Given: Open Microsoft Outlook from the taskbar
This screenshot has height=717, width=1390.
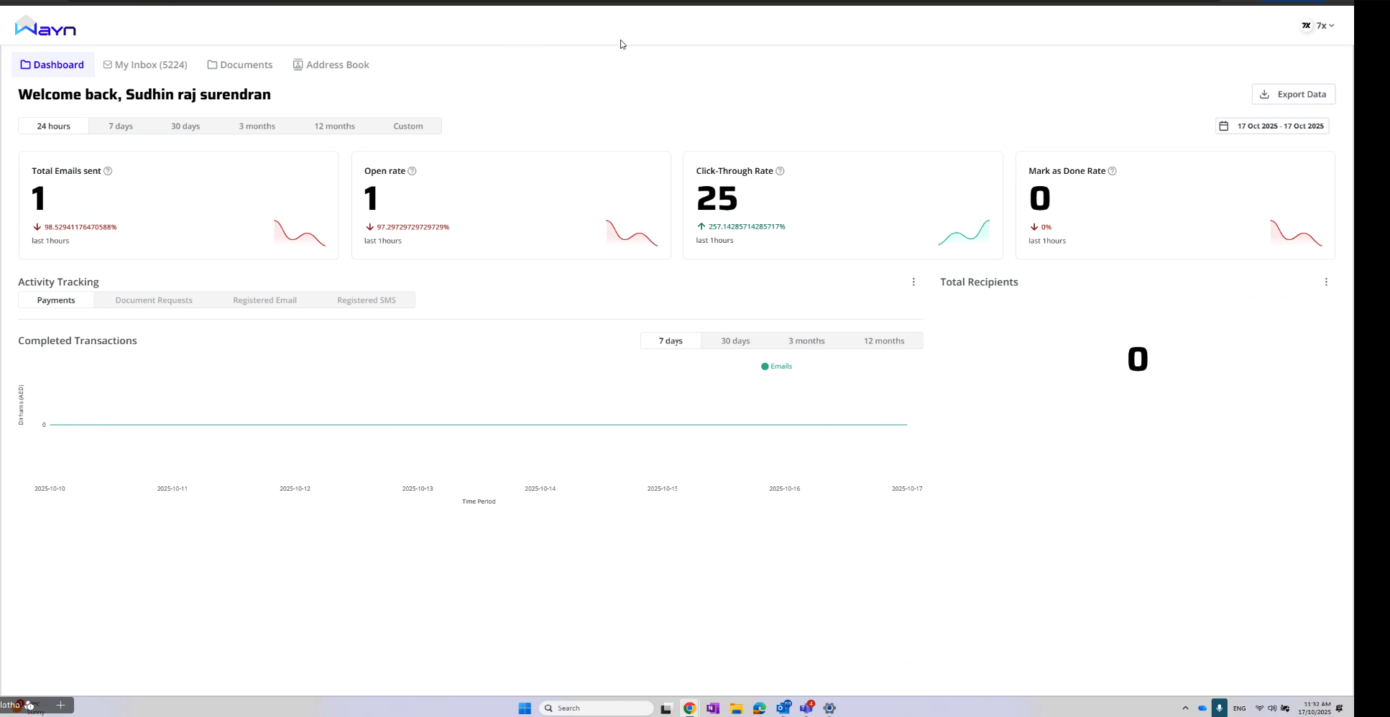Looking at the screenshot, I should [783, 708].
